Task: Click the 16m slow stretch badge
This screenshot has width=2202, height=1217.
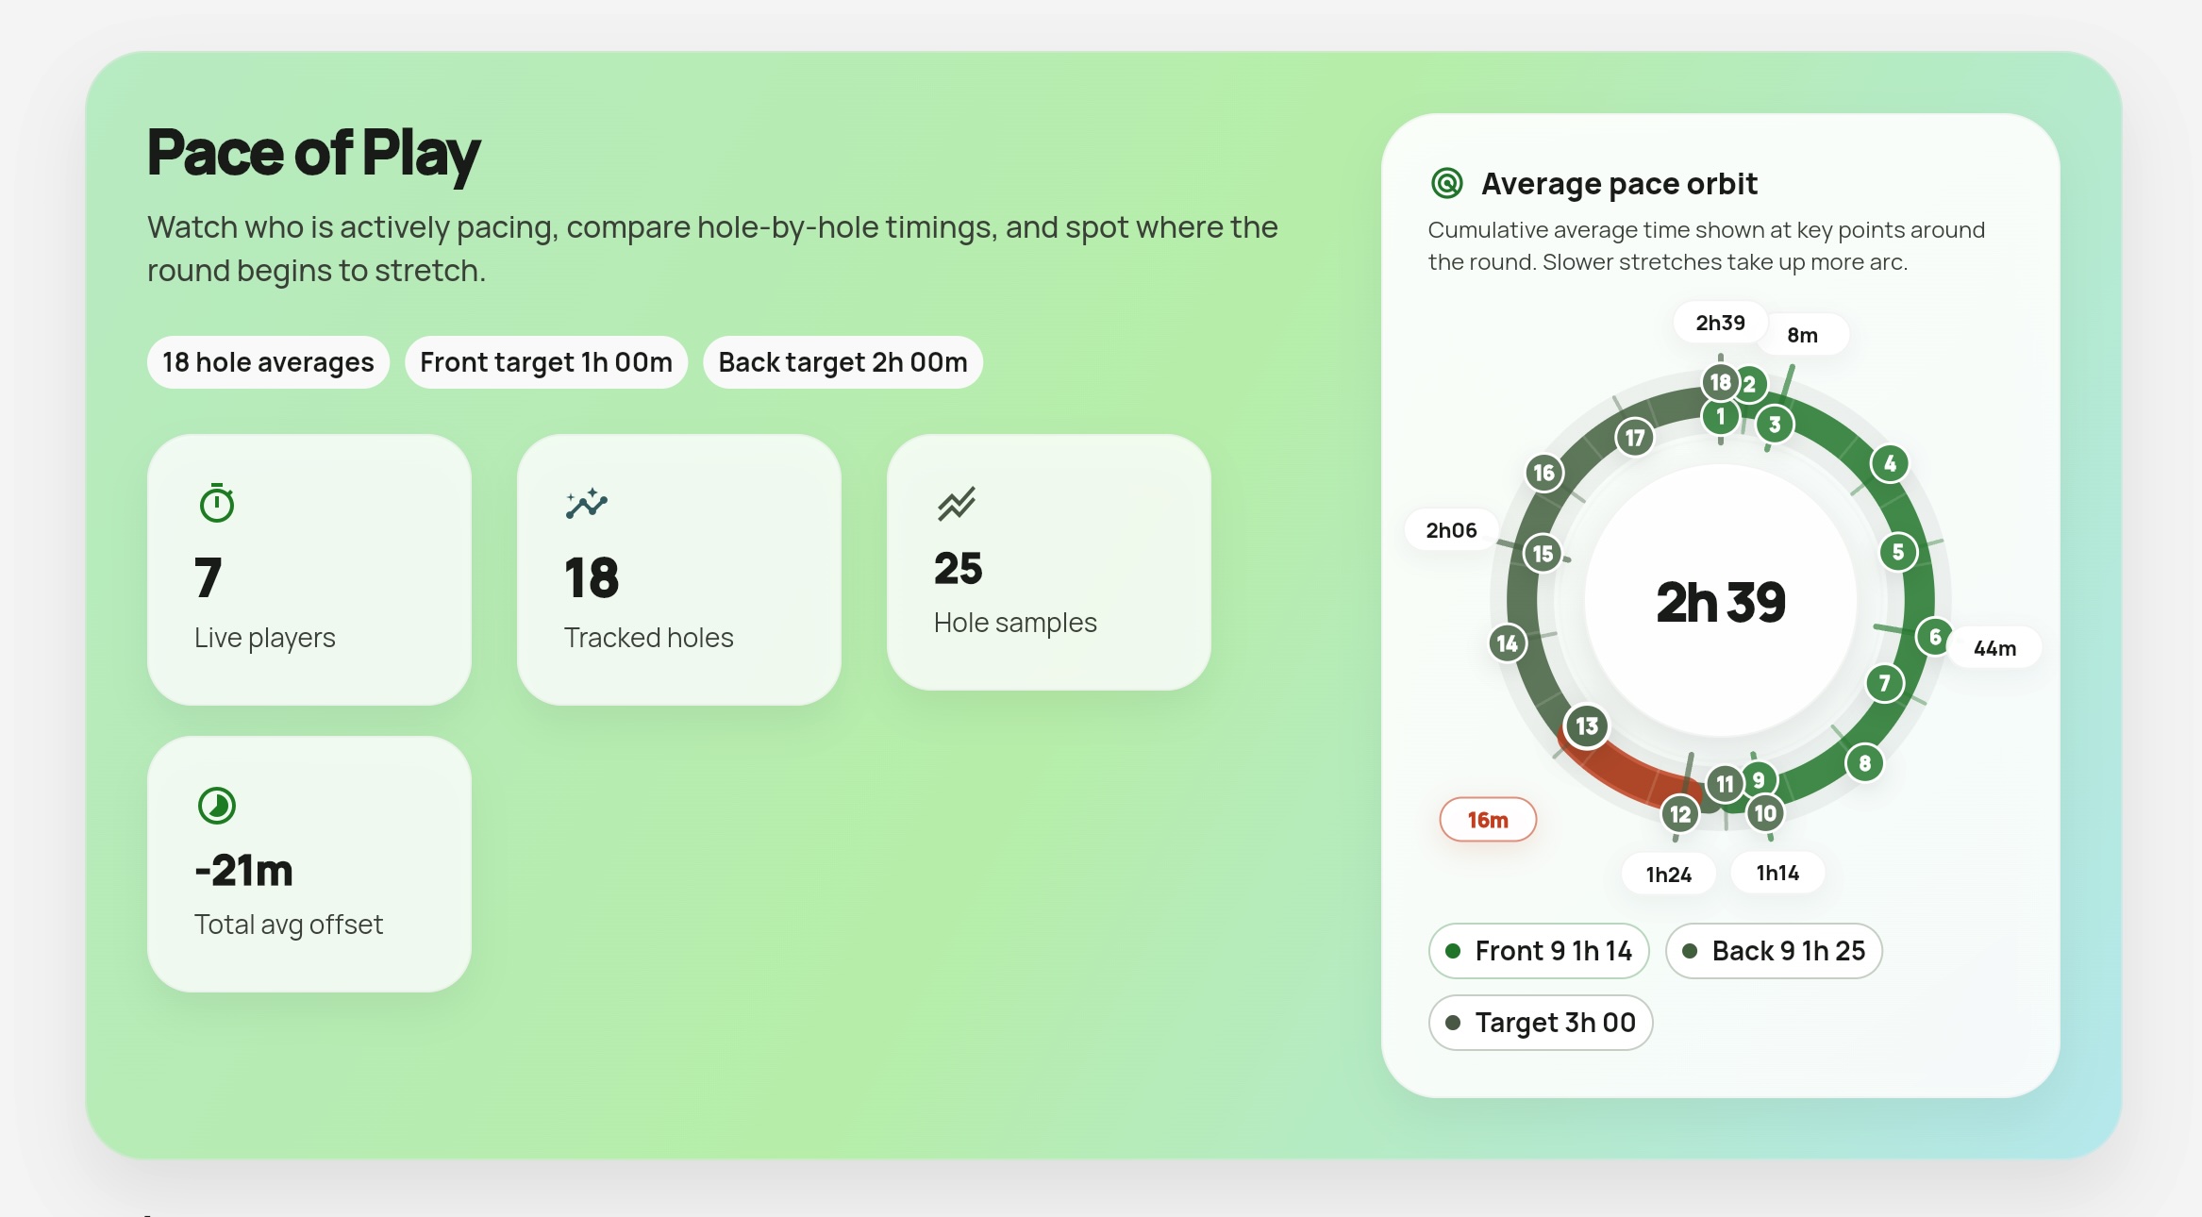Action: coord(1488,818)
